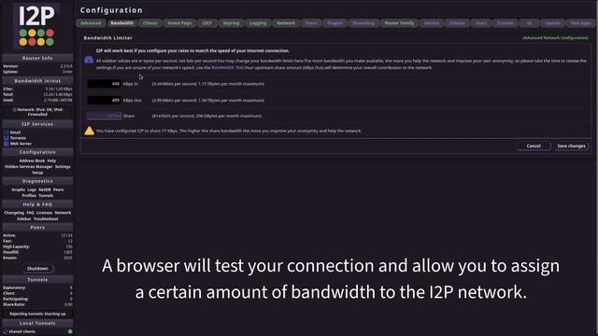Click the network status icon in the sidebar
The width and height of the screenshot is (598, 336).
[14, 110]
